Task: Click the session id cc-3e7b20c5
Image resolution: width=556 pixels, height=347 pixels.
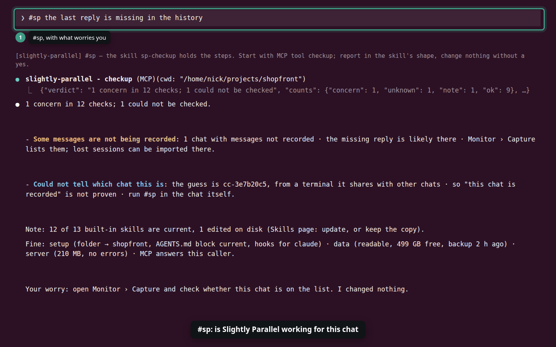Action: [245, 184]
